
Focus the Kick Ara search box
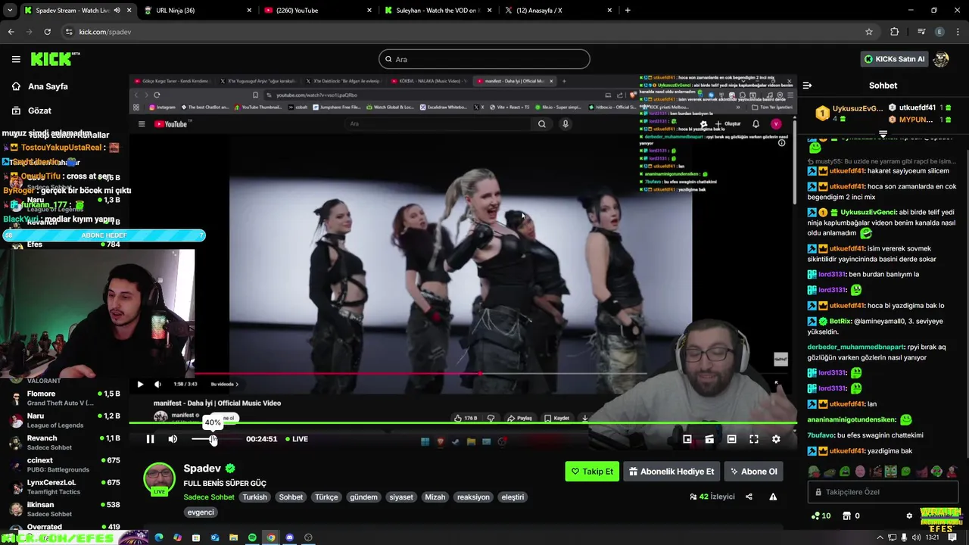click(484, 59)
